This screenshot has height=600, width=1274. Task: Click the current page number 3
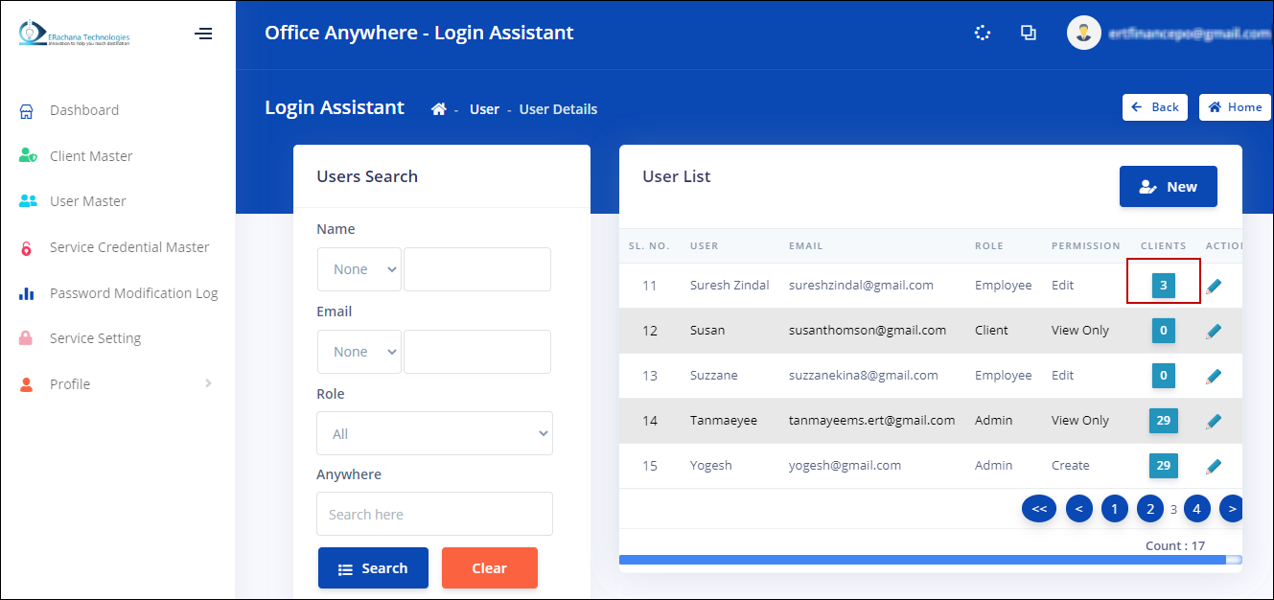pyautogui.click(x=1173, y=510)
